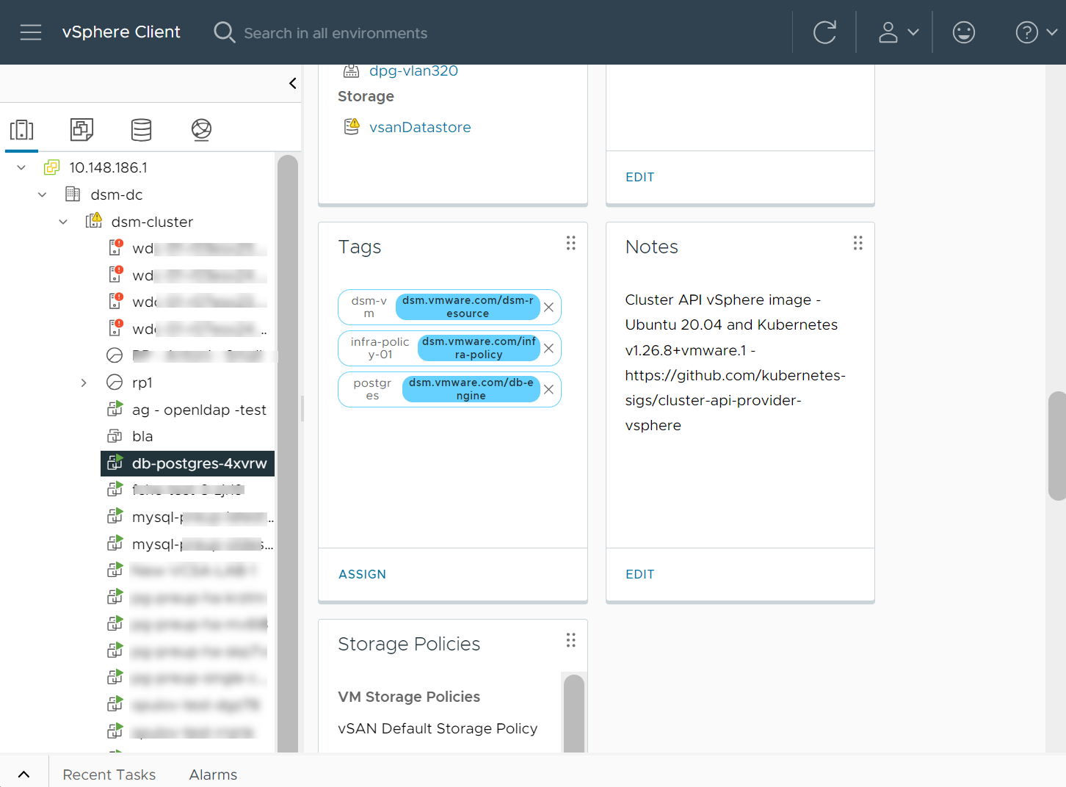Collapse the 10.148.186.1 vCenter node
Viewport: 1066px width, 787px height.
(21, 167)
